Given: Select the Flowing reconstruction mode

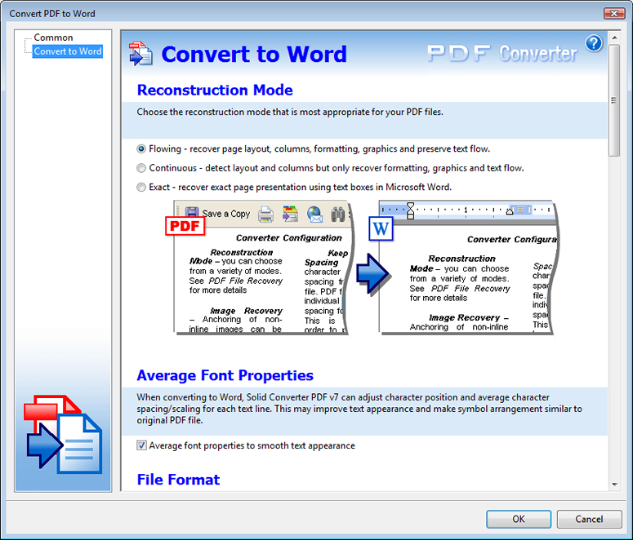Looking at the screenshot, I should [x=140, y=148].
